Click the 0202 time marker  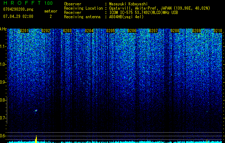(x=46, y=31)
